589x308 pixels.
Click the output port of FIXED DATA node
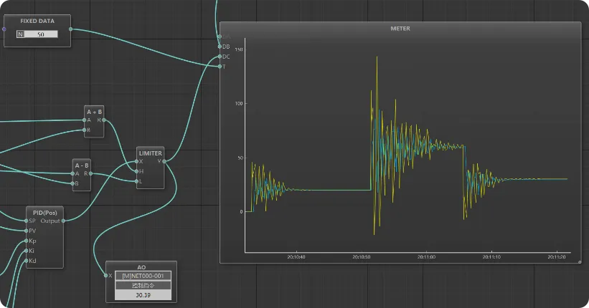tap(70, 29)
